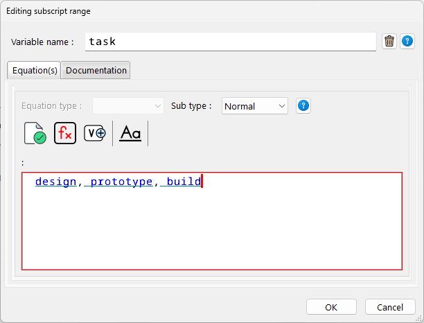The image size is (424, 323).
Task: Click the Editing subscript range title bar
Action: pyautogui.click(x=208, y=11)
